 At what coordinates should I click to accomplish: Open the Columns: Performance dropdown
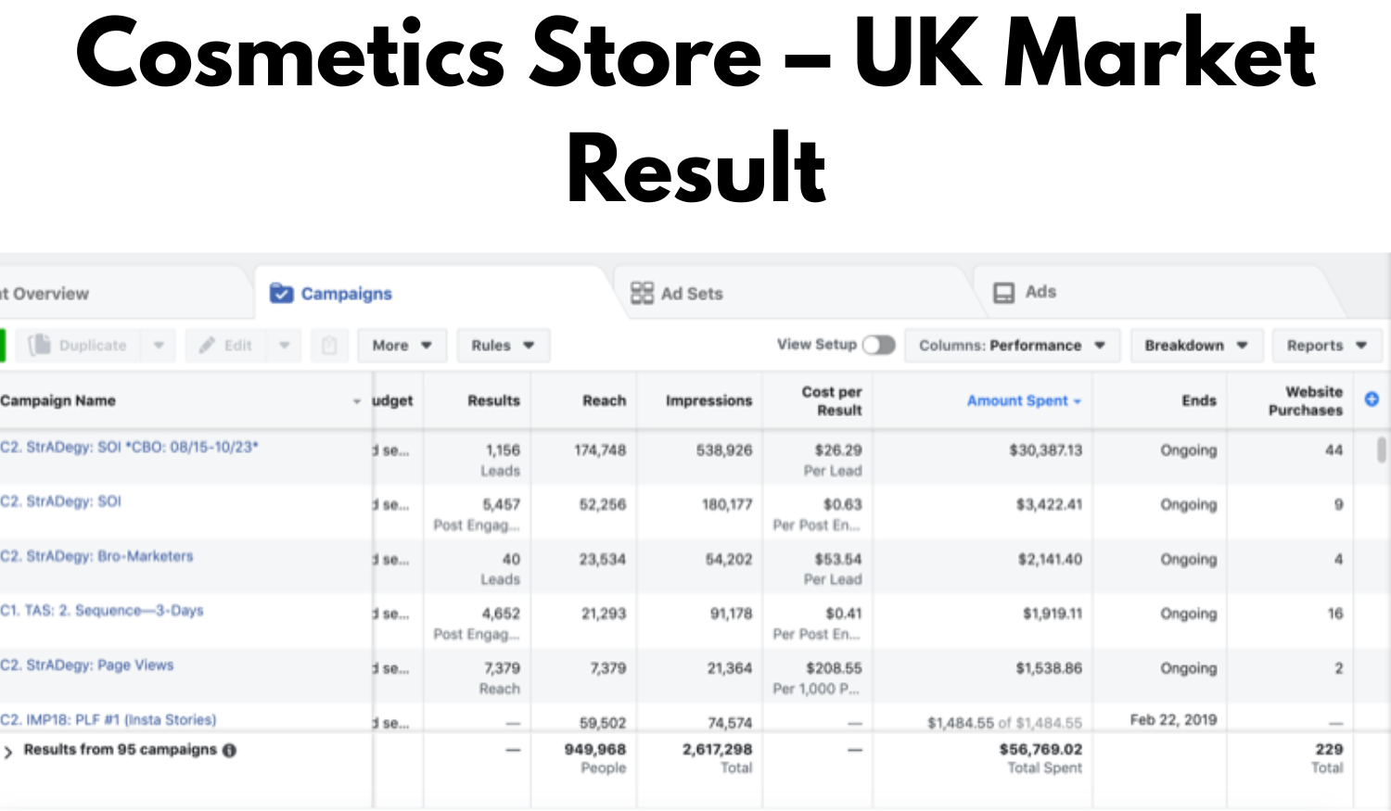(1011, 345)
